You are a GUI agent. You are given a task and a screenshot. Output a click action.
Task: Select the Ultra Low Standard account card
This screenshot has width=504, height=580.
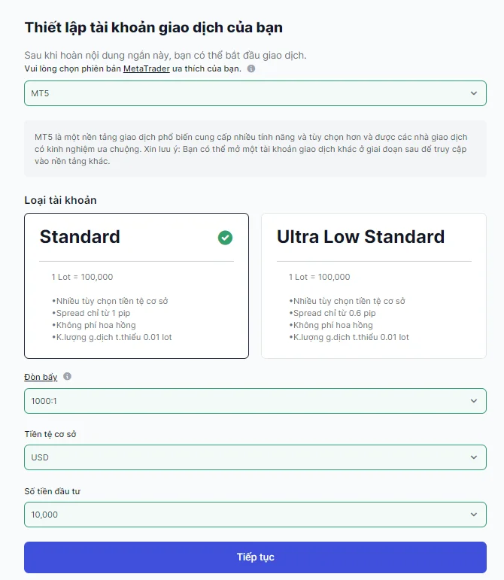[374, 286]
